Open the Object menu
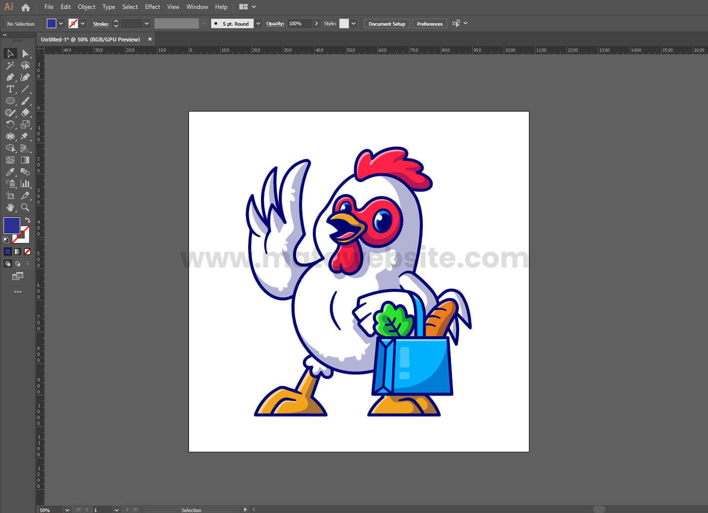Image resolution: width=708 pixels, height=513 pixels. [x=86, y=7]
